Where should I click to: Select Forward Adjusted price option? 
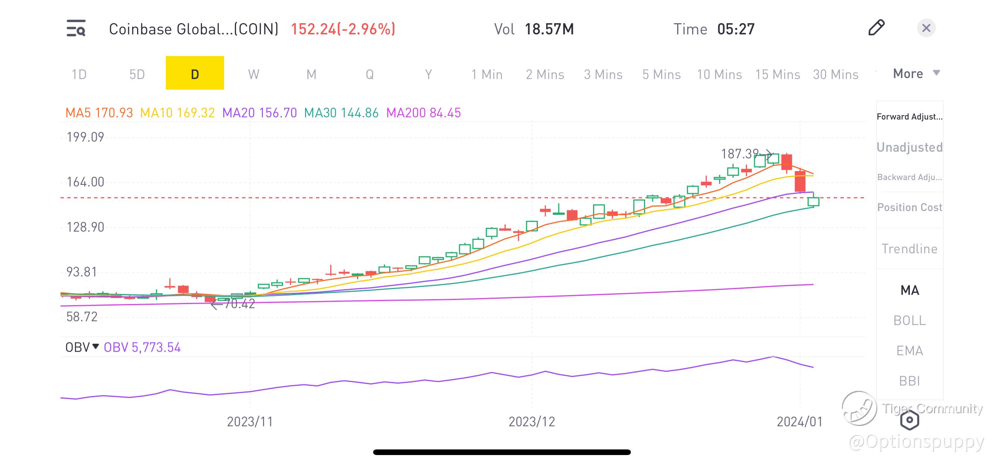pyautogui.click(x=909, y=117)
